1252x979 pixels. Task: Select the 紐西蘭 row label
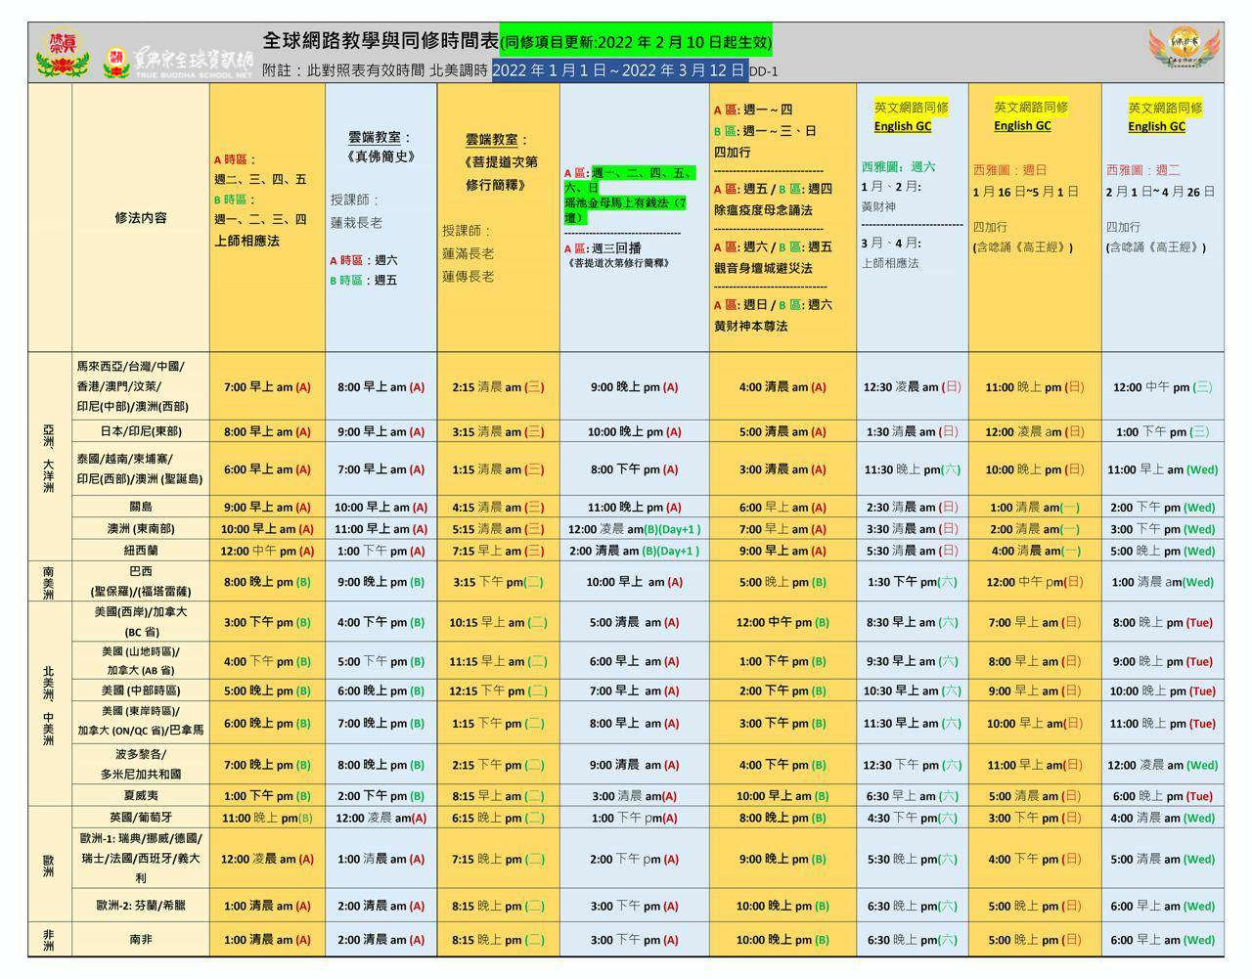click(140, 550)
